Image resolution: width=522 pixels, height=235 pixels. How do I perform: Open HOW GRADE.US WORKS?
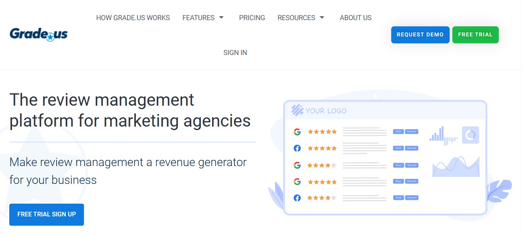(x=133, y=17)
